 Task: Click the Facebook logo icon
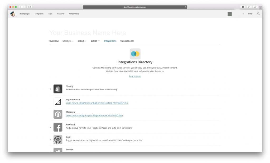58,127
